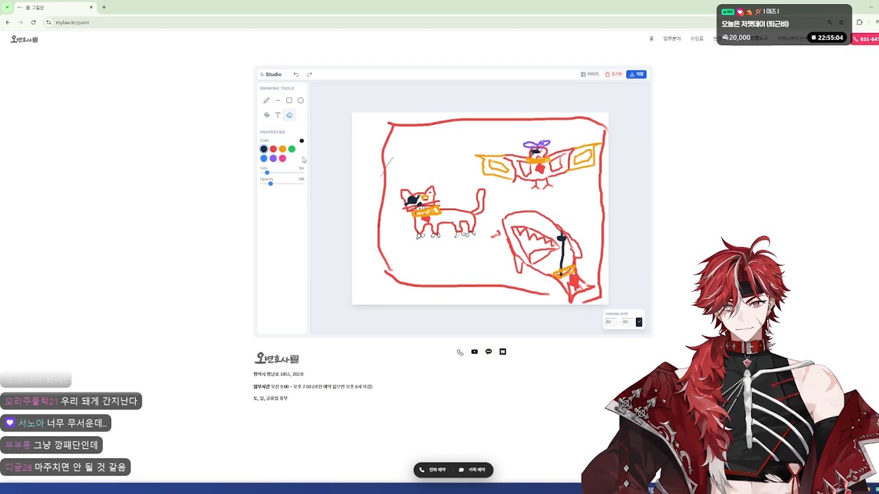Click the address bar showing mylaw.kr/paint
This screenshot has width=879, height=494.
tap(72, 22)
